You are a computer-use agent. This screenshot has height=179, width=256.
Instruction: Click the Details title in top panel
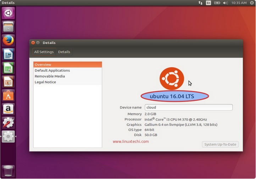click(8, 3)
